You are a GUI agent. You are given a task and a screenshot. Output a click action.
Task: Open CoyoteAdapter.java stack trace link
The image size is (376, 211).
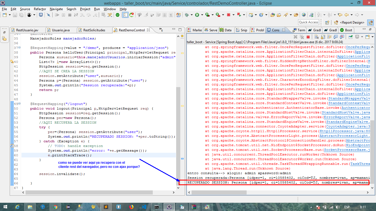click(348, 126)
